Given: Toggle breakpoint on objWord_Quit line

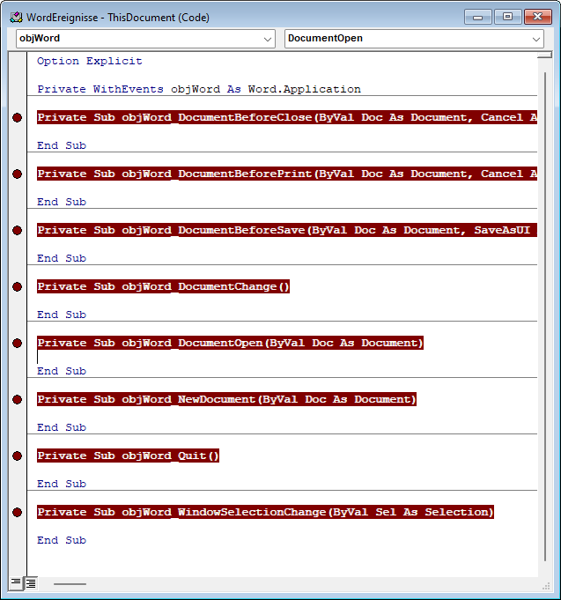Looking at the screenshot, I should (x=17, y=456).
